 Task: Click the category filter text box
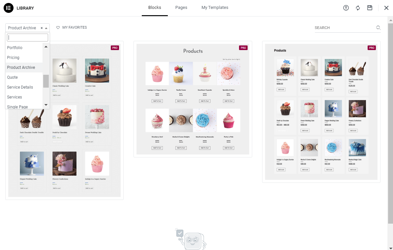28,38
